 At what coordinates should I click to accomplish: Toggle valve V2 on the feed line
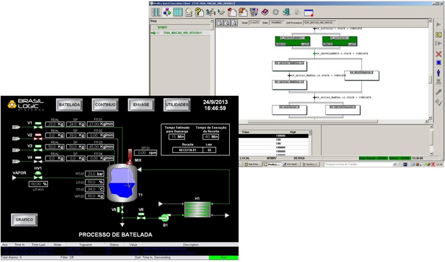[x=38, y=135]
